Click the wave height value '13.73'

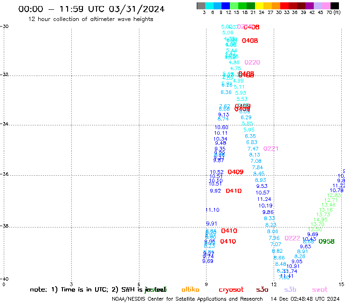tap(323, 214)
